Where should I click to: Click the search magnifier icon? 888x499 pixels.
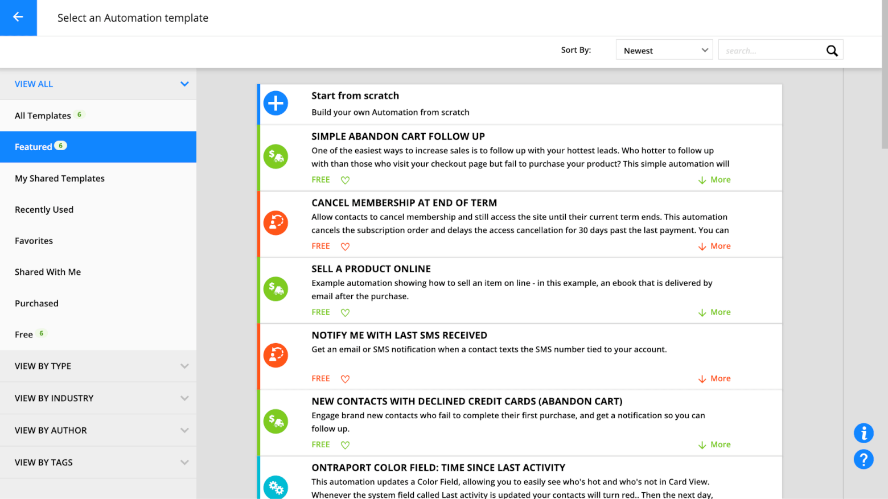[x=832, y=50]
